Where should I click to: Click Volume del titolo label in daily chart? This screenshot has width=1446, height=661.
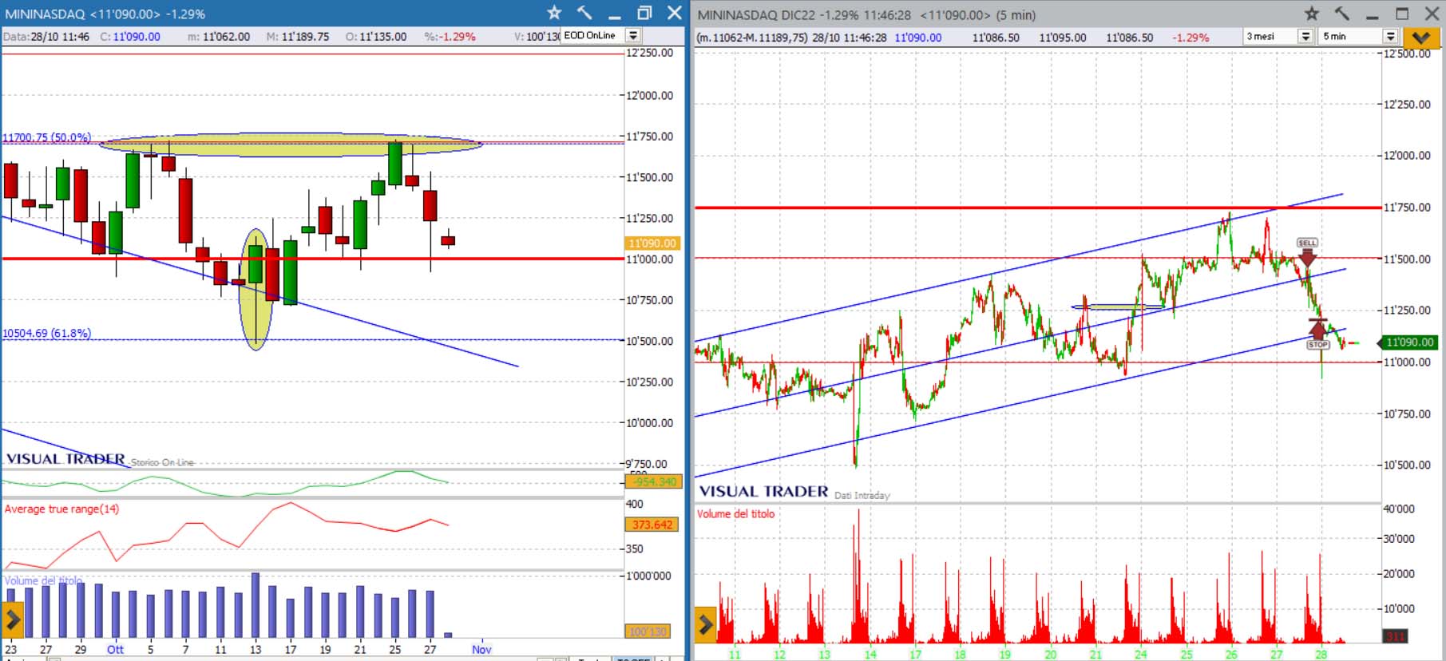pos(43,580)
